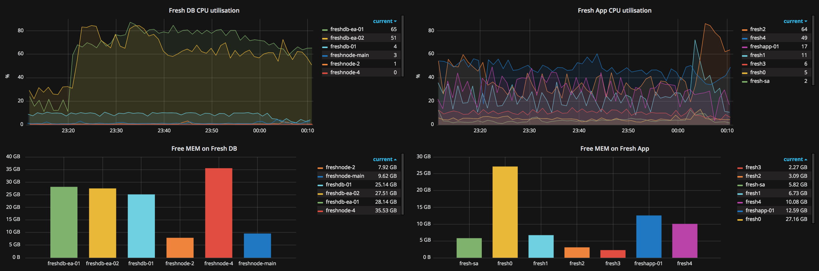This screenshot has height=271, width=819.
Task: Open the Fresh App CPU utilisation panel menu
Action: coord(614,10)
